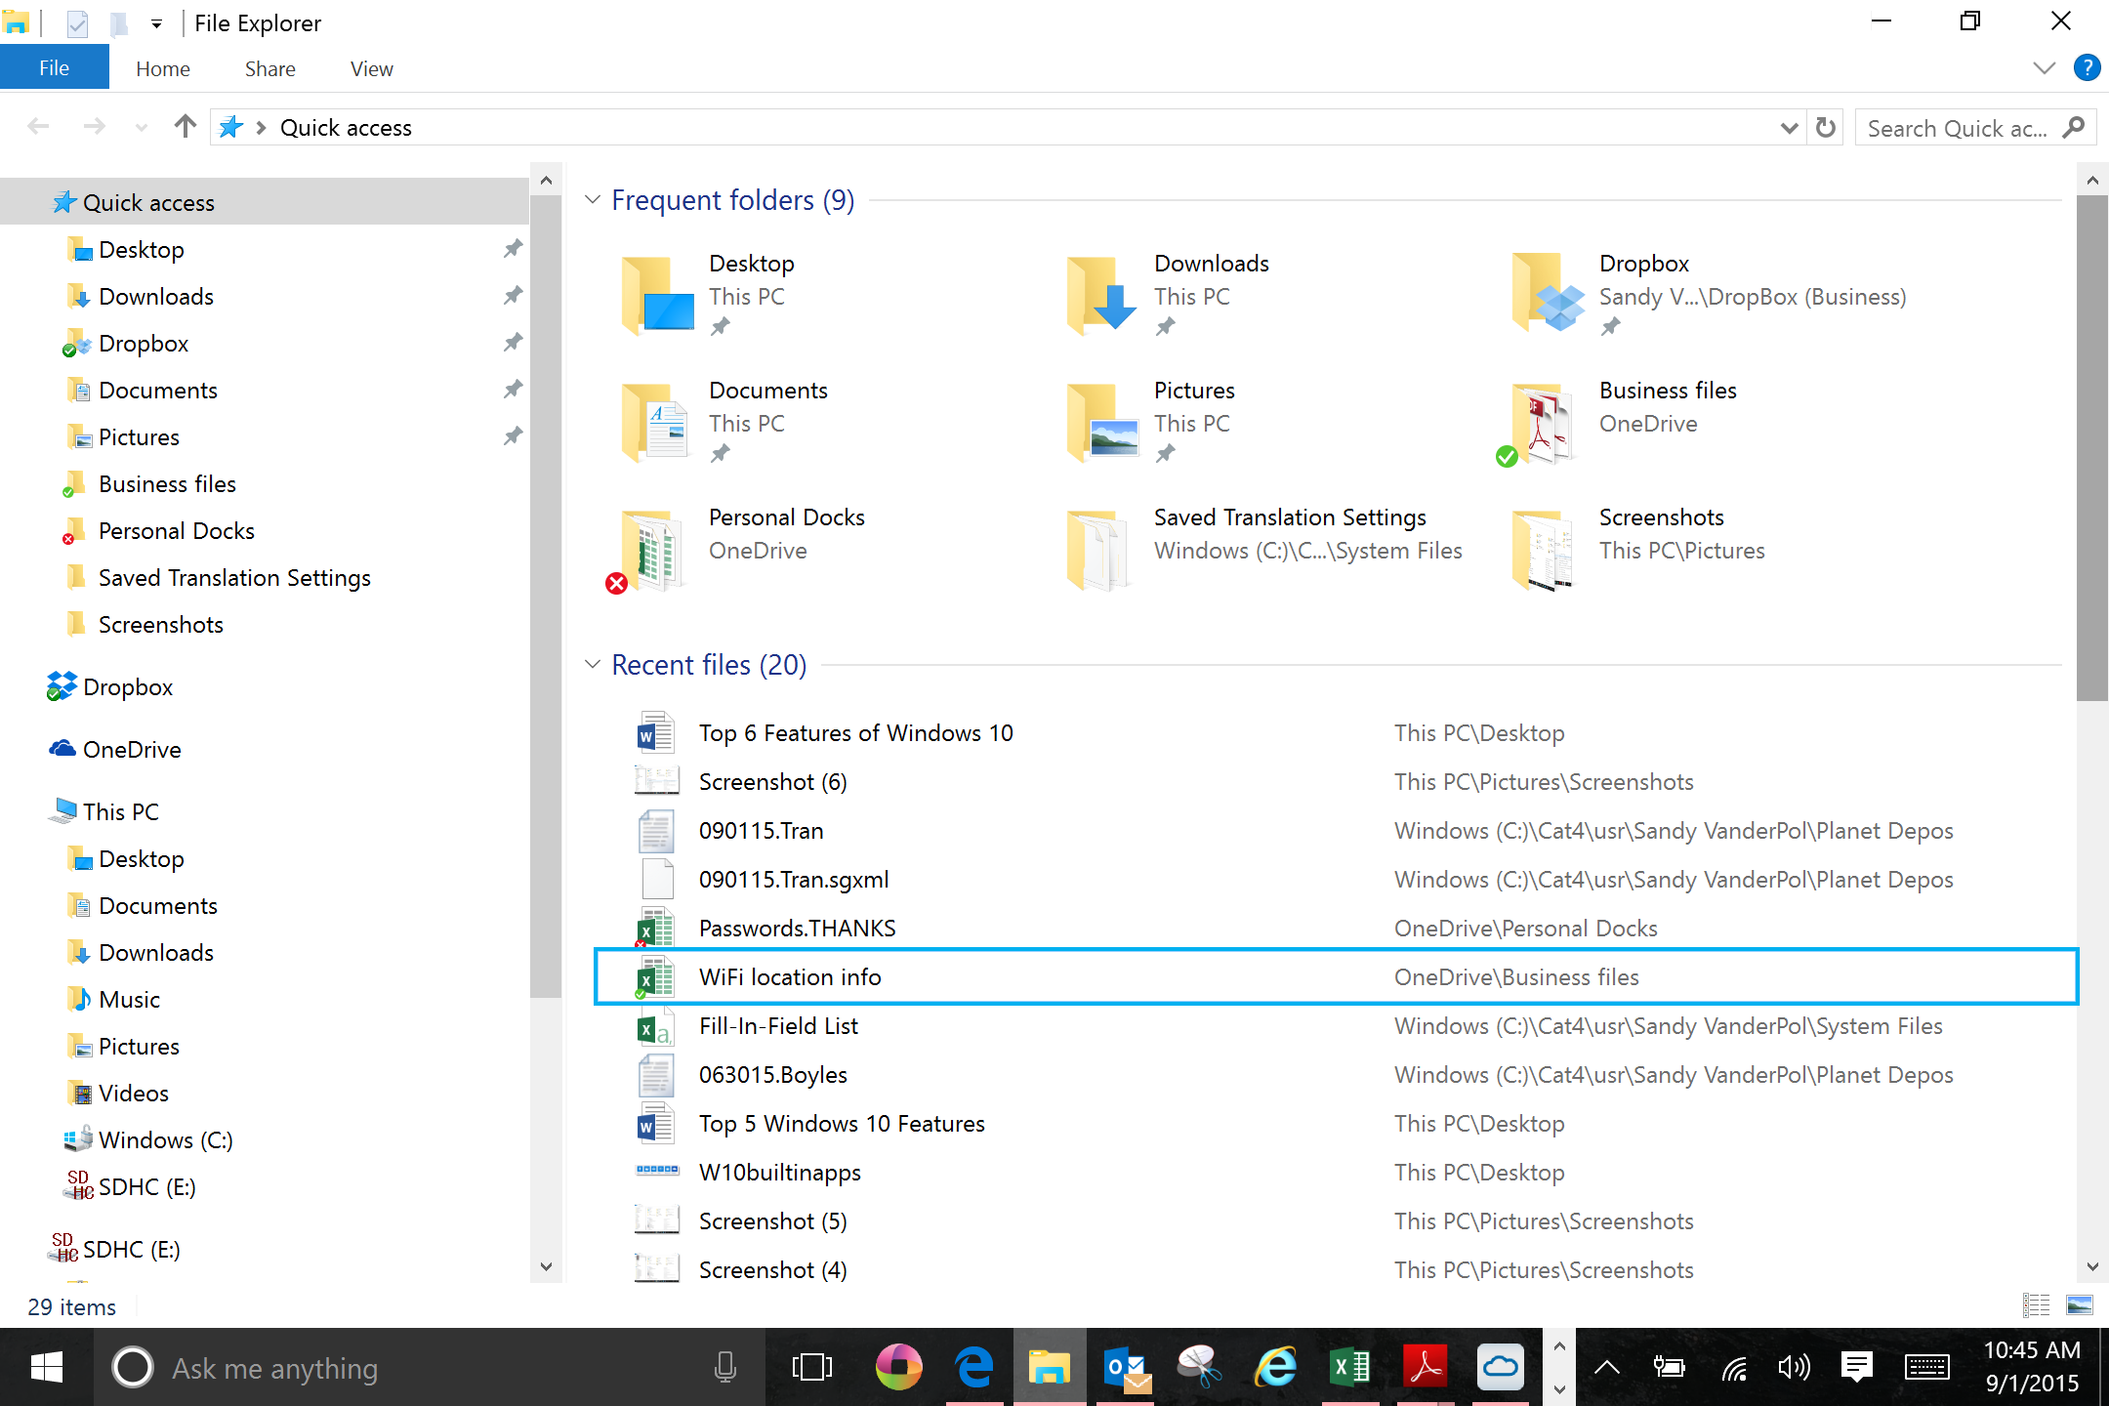Select Dropbox root in navigation pane
The width and height of the screenshot is (2109, 1406).
point(128,686)
